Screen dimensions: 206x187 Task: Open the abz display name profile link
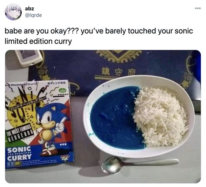[30, 8]
